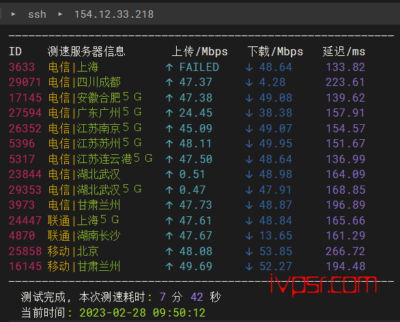The width and height of the screenshot is (400, 322).
Task: Click server ID 29071
Action: click(x=25, y=83)
